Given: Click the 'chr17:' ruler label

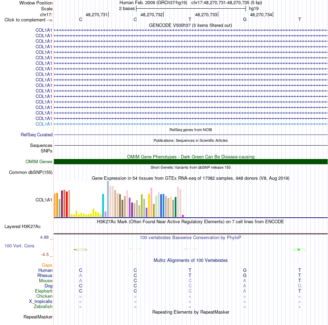Looking at the screenshot, I should [46, 14].
